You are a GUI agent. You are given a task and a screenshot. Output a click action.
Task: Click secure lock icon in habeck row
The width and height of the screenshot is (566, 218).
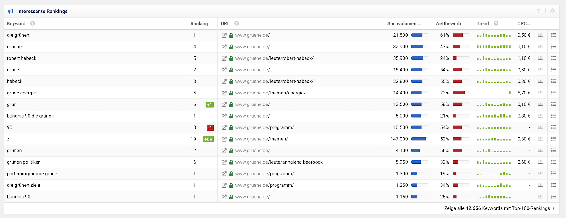click(231, 82)
